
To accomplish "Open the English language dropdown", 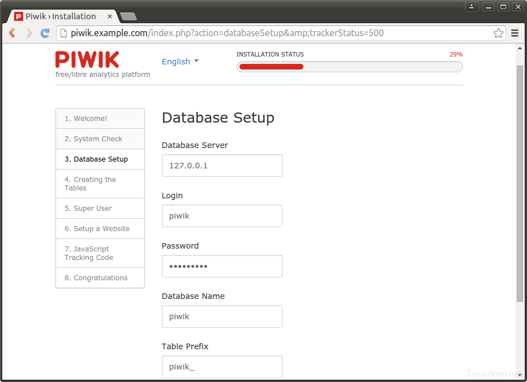I will (180, 62).
